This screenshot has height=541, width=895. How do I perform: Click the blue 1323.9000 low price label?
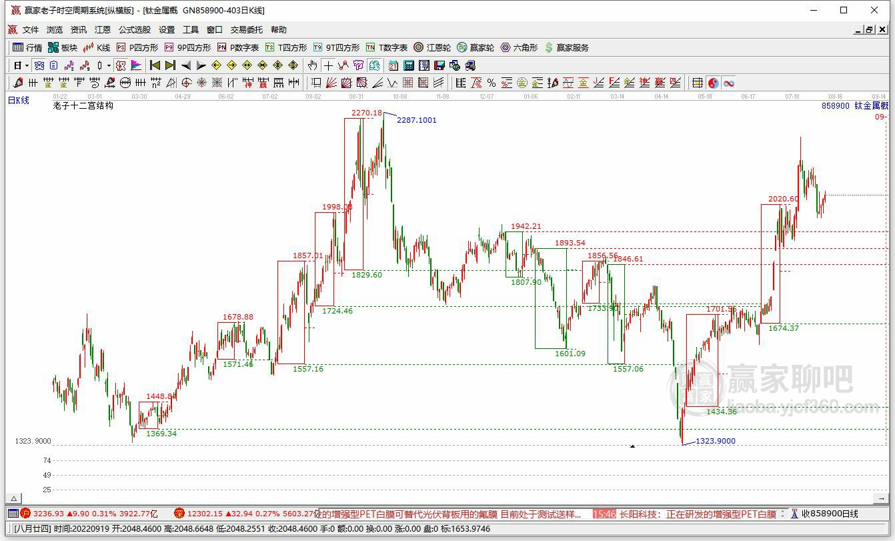(x=716, y=441)
